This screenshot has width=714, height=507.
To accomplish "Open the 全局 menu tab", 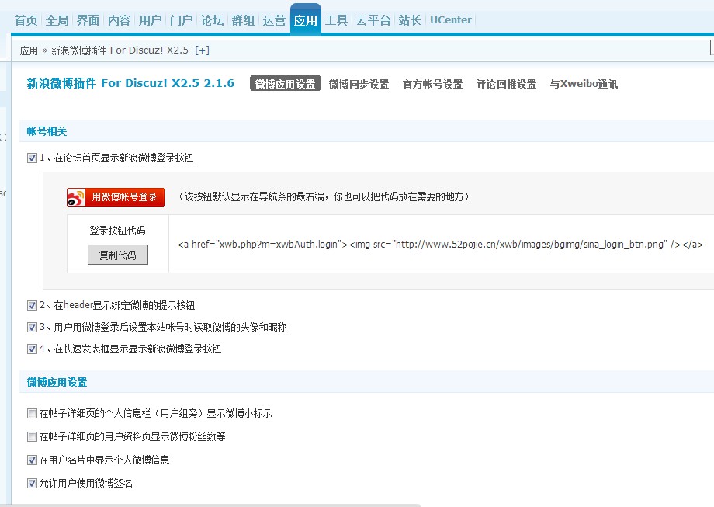I will coord(57,20).
